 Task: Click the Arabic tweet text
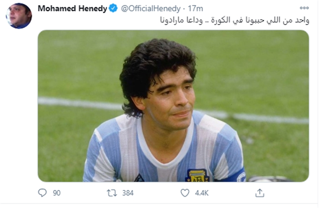(235, 21)
